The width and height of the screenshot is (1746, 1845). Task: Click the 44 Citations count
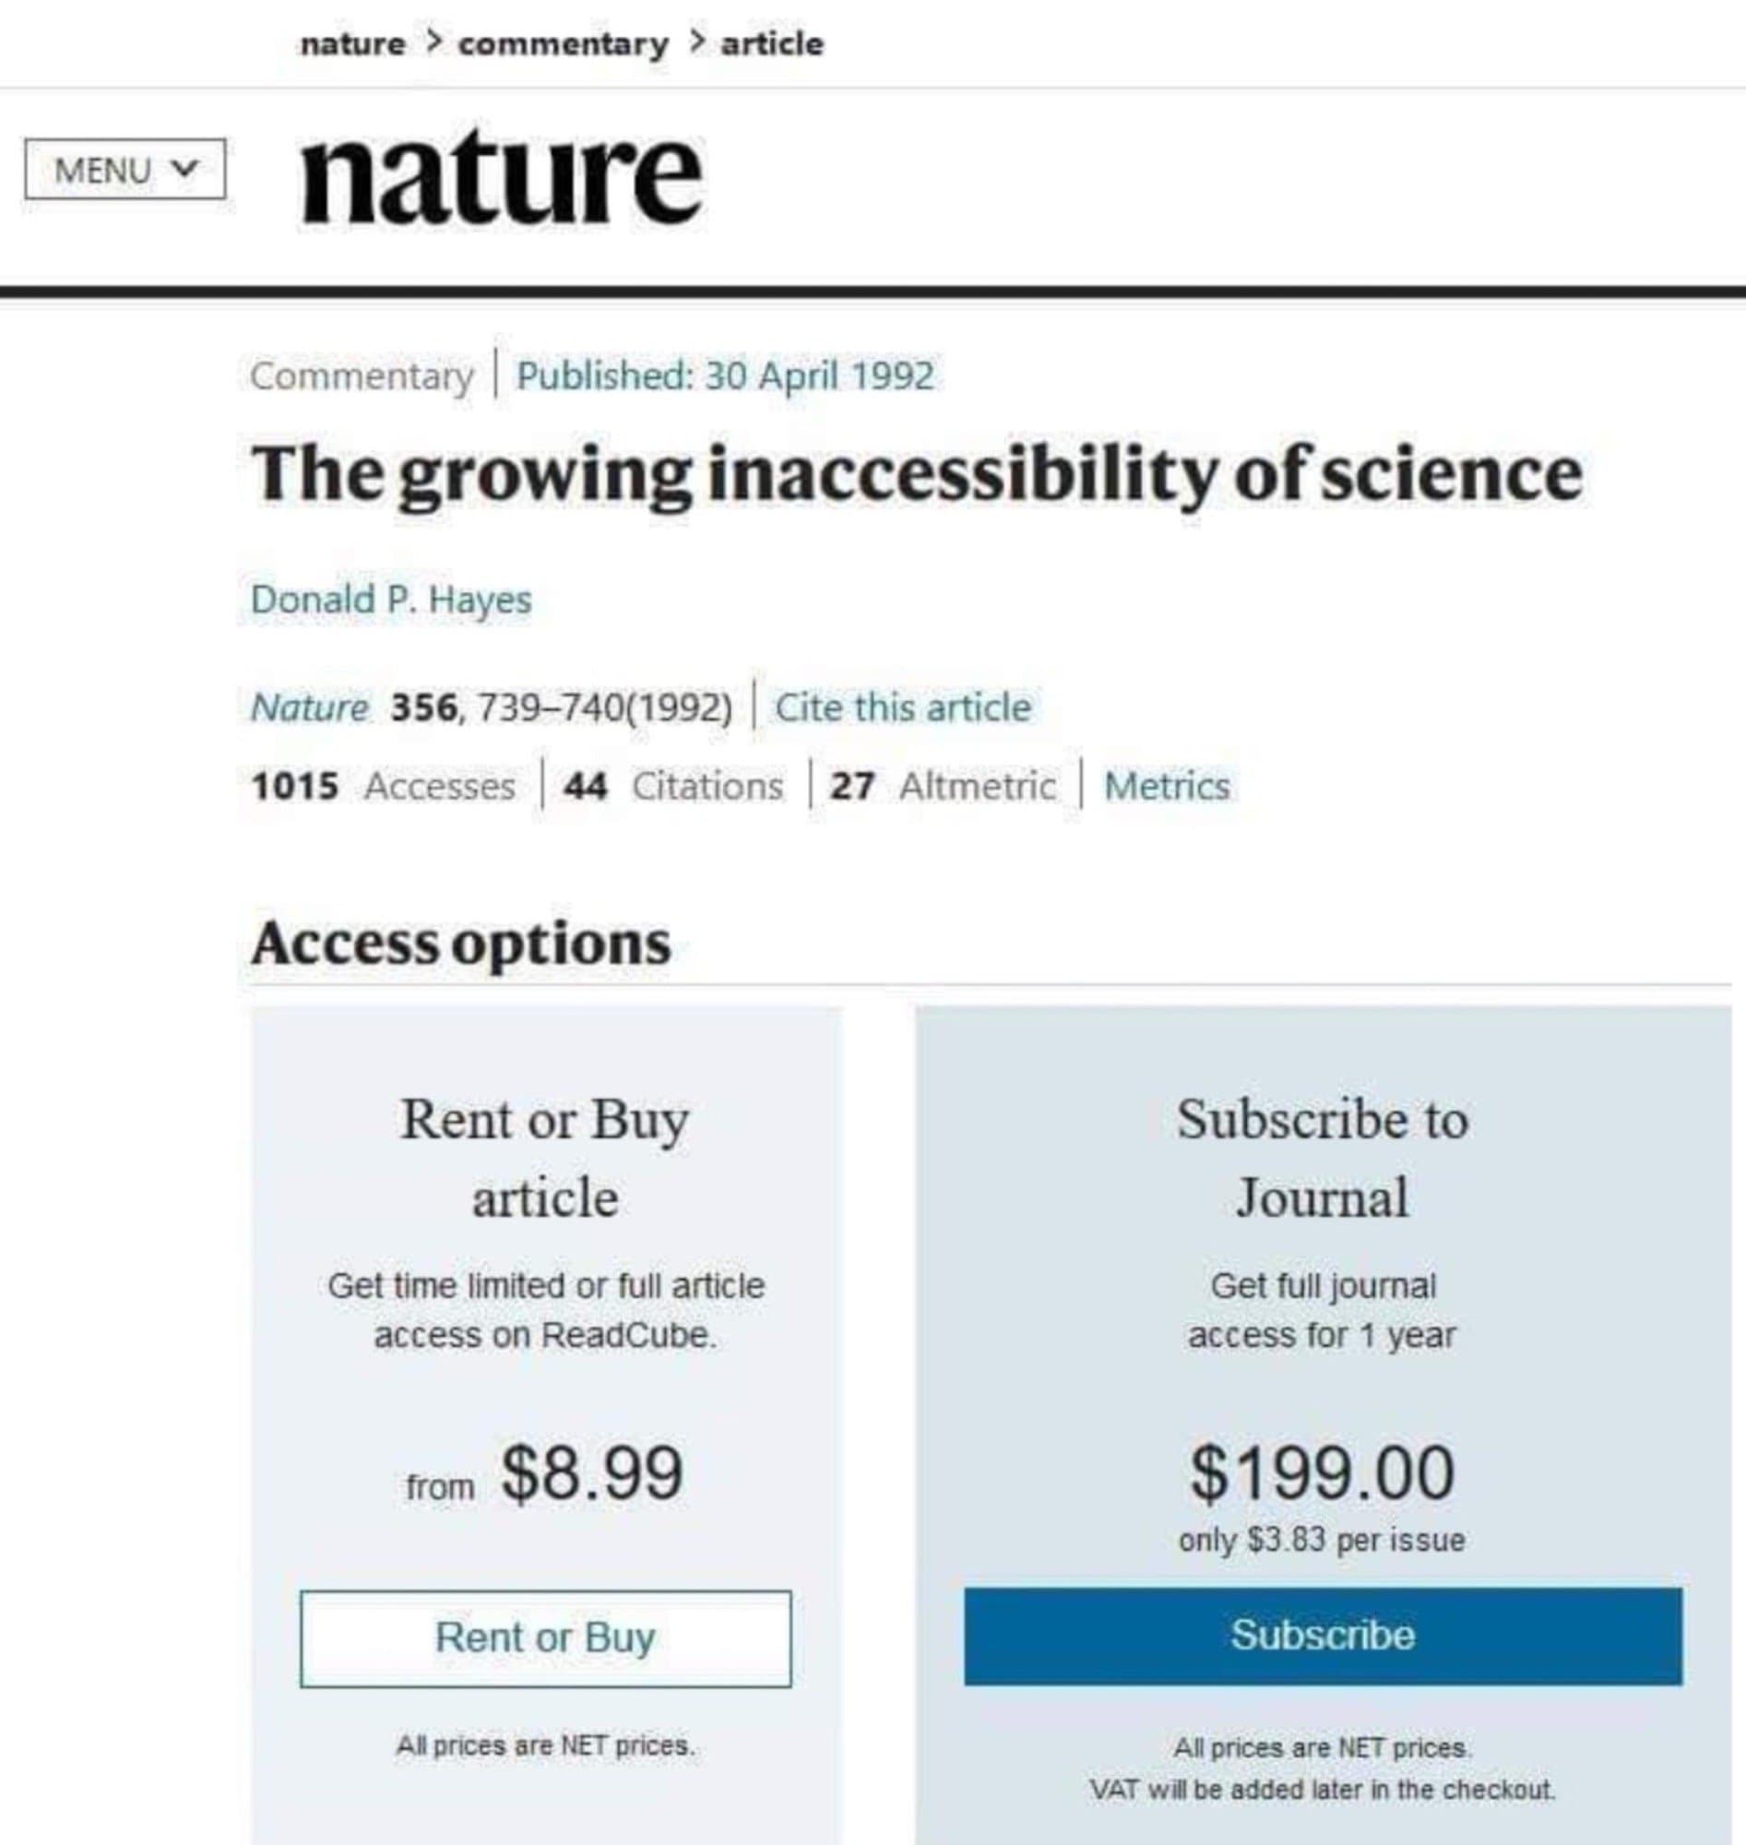[x=674, y=787]
